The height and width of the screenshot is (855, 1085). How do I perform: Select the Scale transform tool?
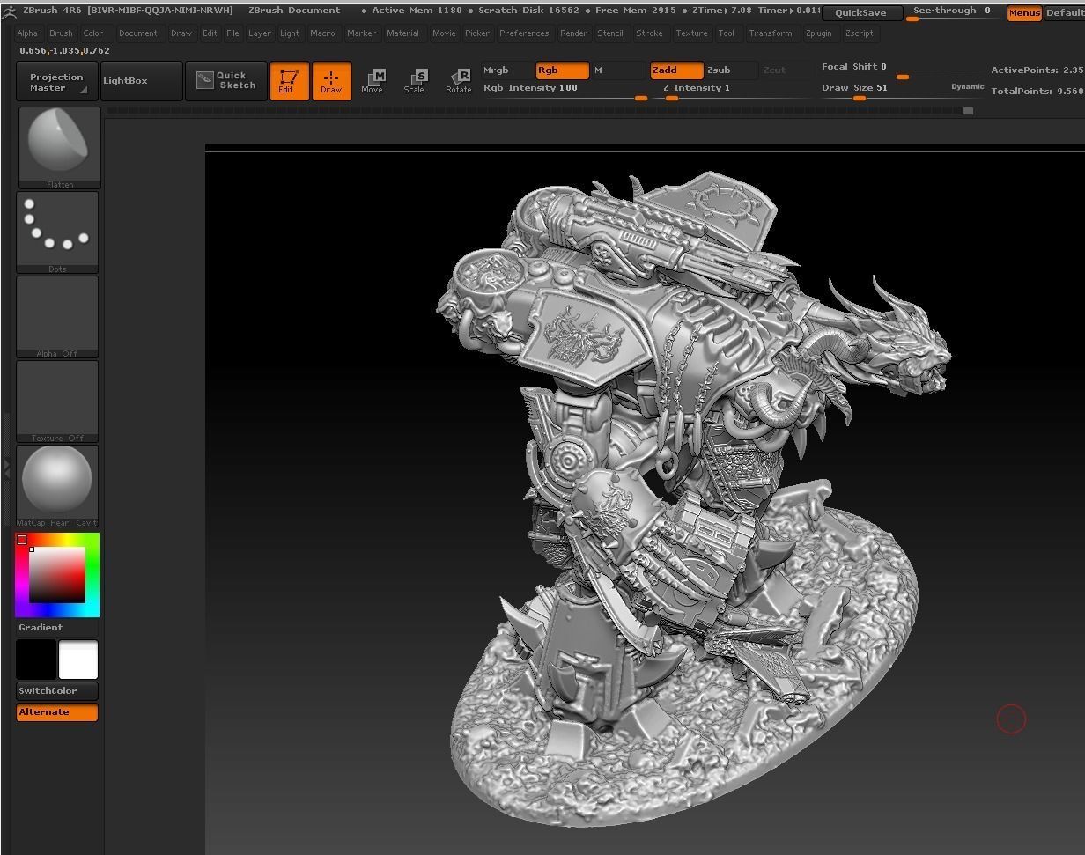pyautogui.click(x=415, y=81)
